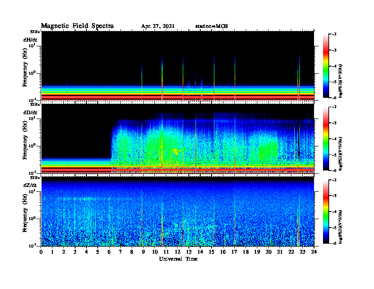
Task: Click the "-2" value on dH/dt color scale
Action: (x=334, y=34)
